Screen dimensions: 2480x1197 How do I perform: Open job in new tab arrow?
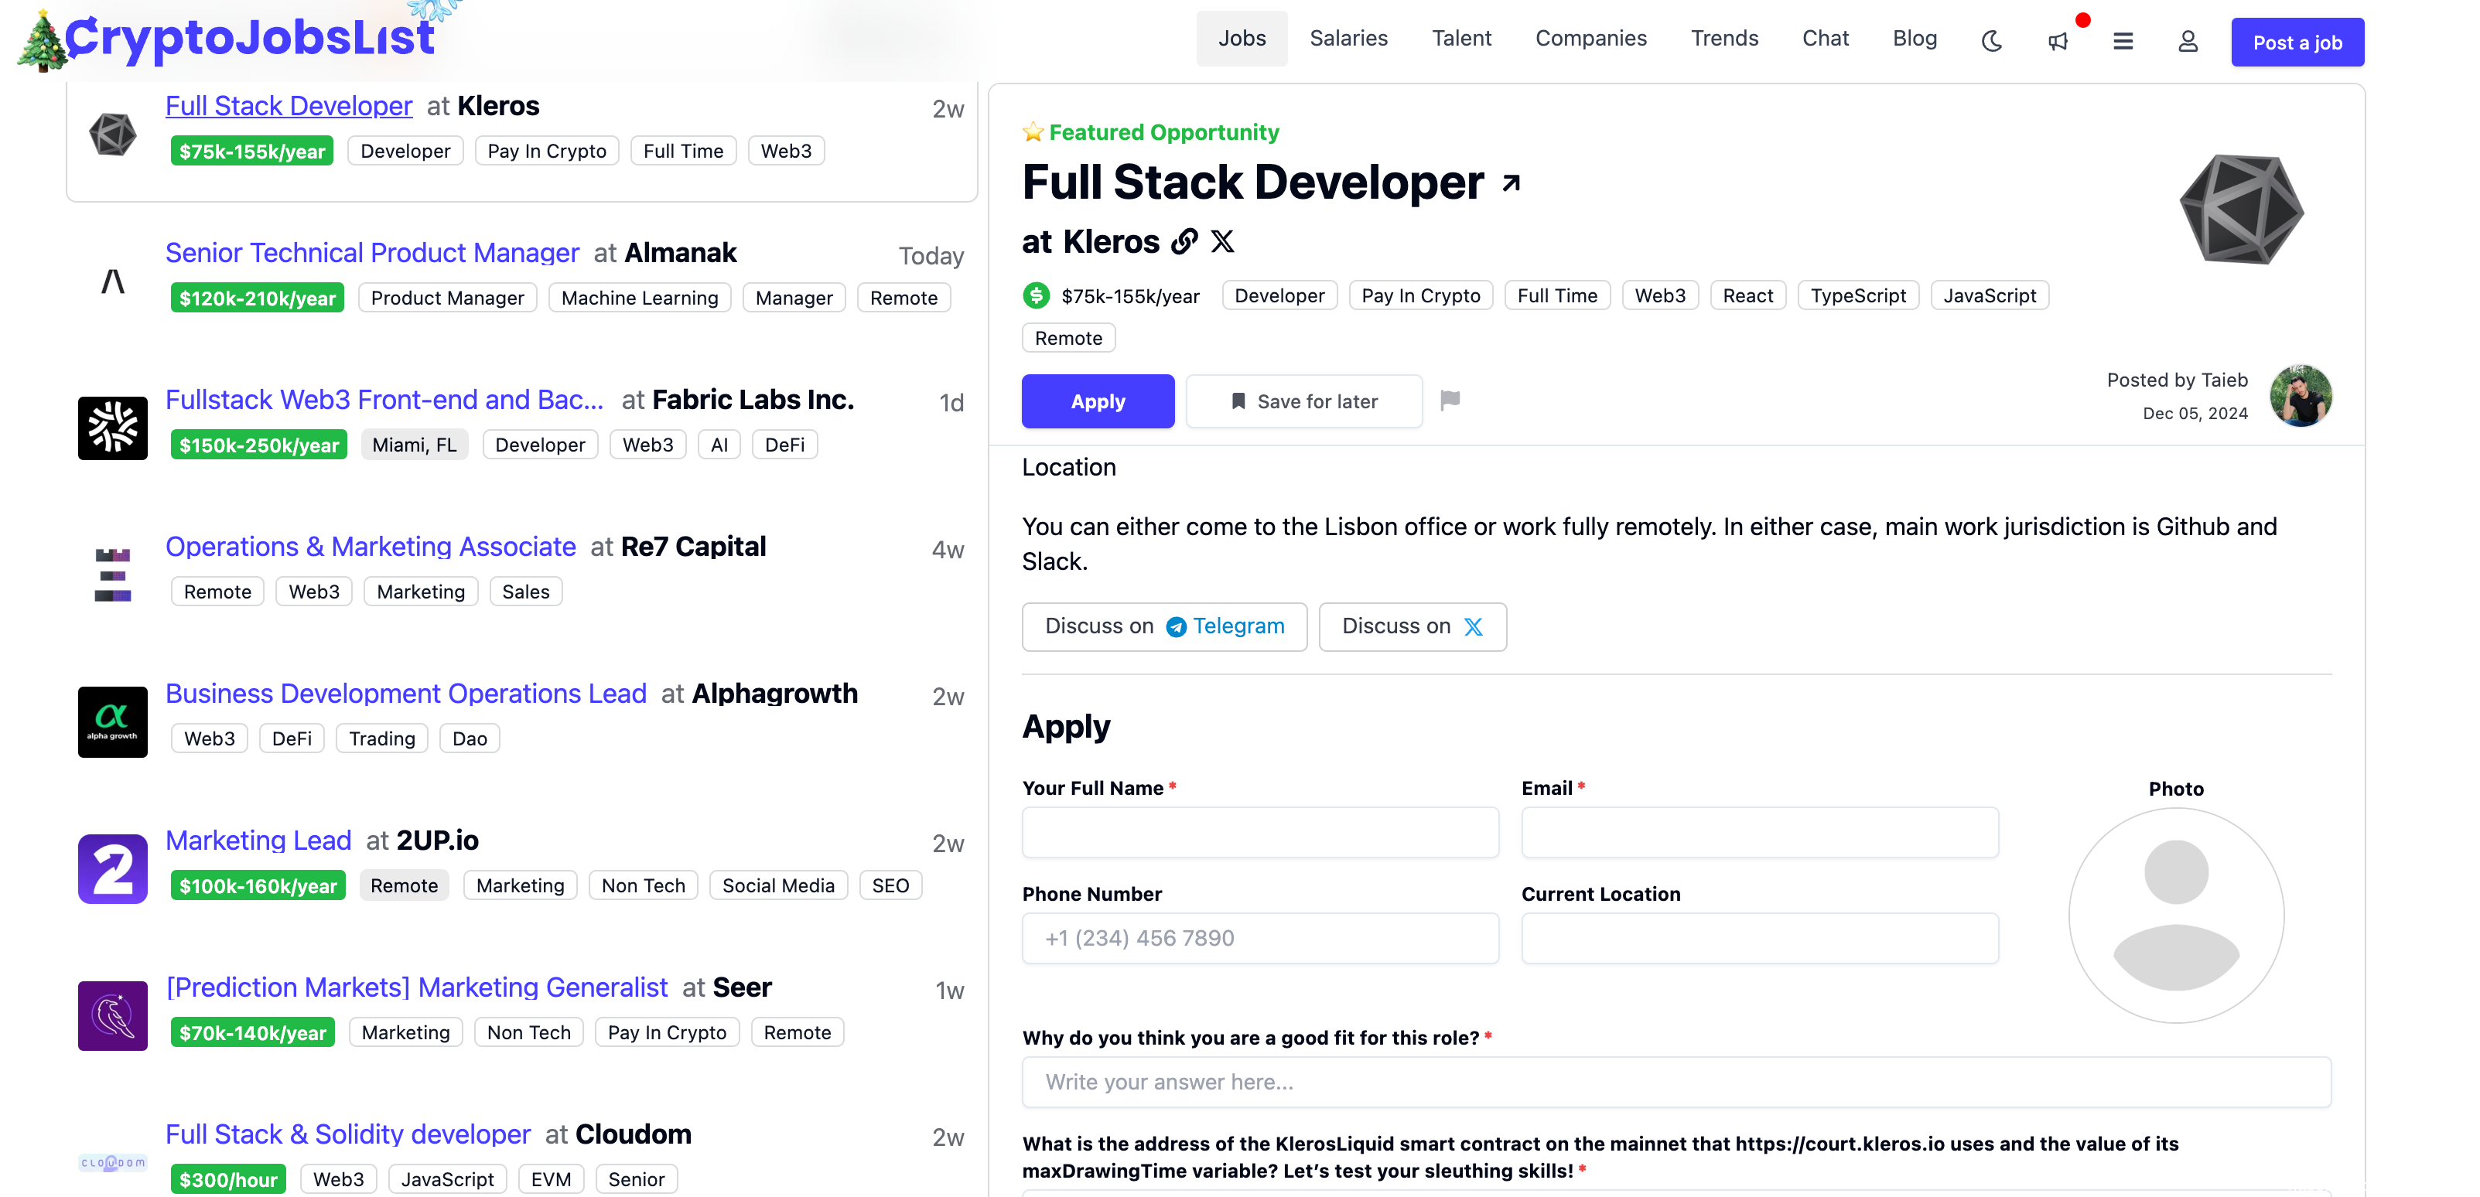click(x=1511, y=182)
